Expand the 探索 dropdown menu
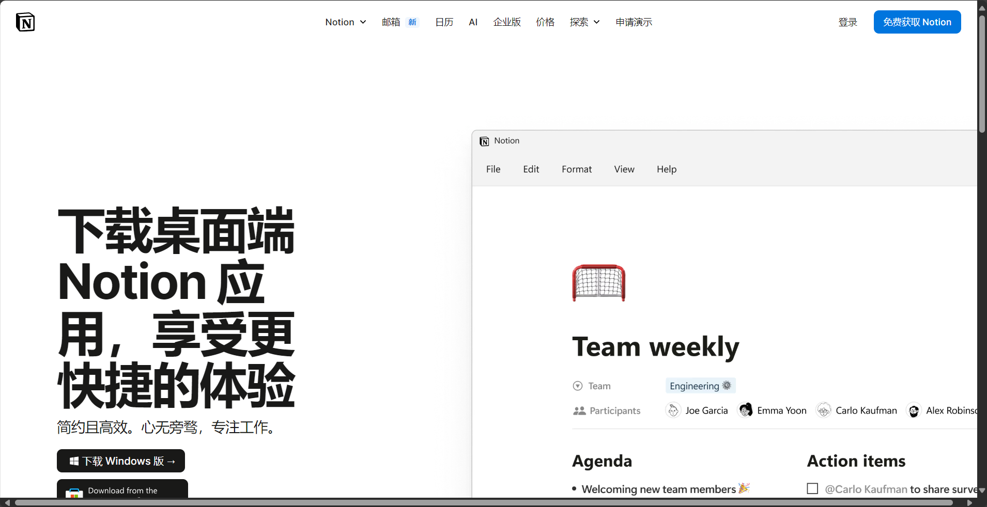The height and width of the screenshot is (507, 987). pyautogui.click(x=585, y=22)
